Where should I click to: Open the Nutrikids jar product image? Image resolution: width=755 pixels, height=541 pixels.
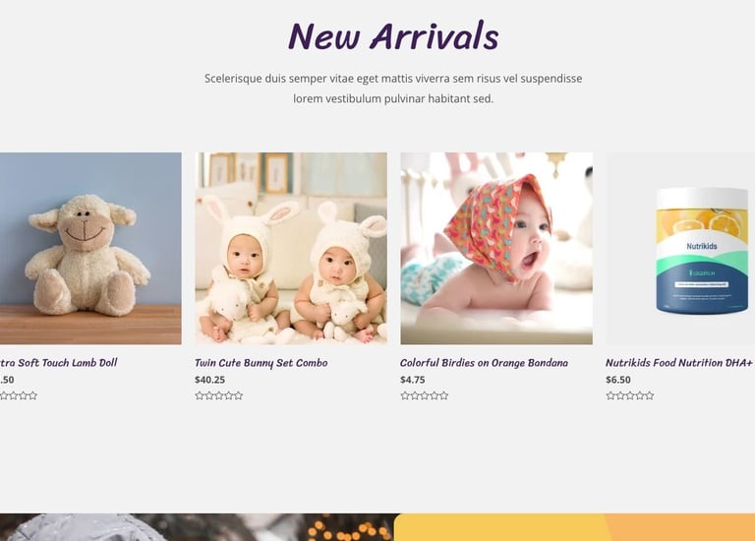pyautogui.click(x=680, y=248)
